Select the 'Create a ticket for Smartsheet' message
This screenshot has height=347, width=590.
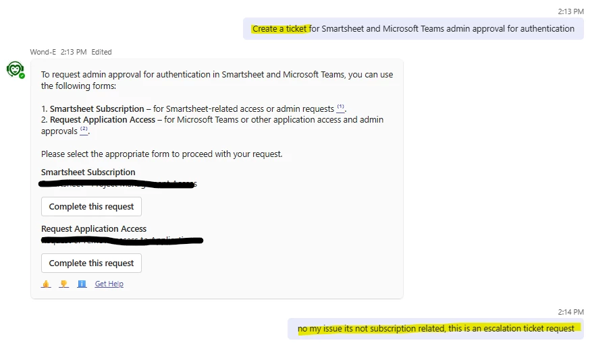click(413, 28)
